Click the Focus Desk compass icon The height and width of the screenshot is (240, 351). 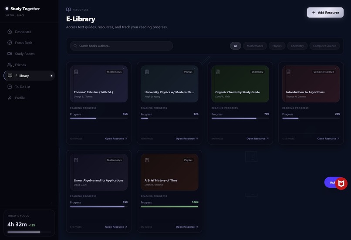(x=10, y=43)
